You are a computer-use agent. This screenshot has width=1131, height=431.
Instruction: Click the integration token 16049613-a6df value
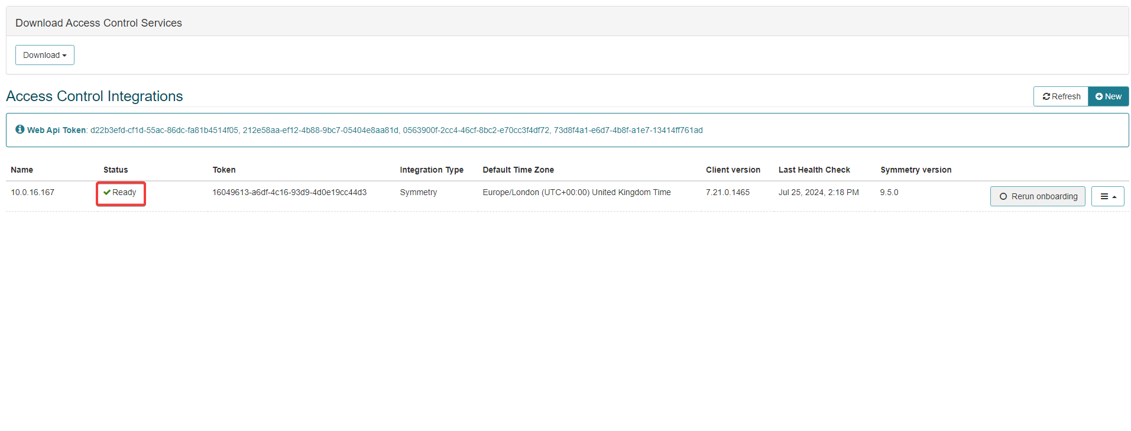pos(289,192)
